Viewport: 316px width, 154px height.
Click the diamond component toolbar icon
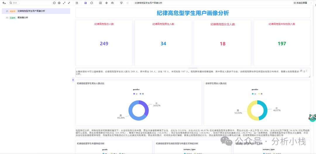[x=107, y=3]
